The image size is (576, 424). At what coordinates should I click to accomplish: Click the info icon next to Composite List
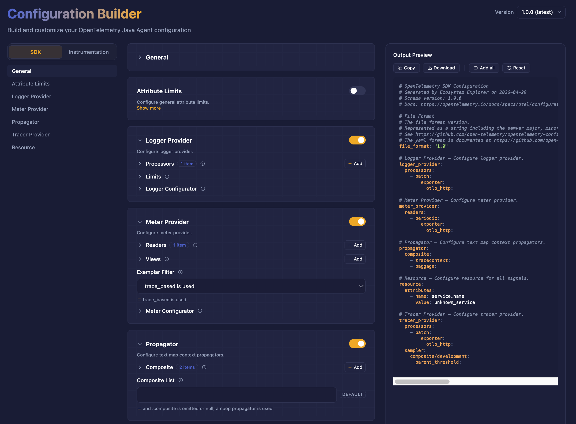pyautogui.click(x=181, y=380)
